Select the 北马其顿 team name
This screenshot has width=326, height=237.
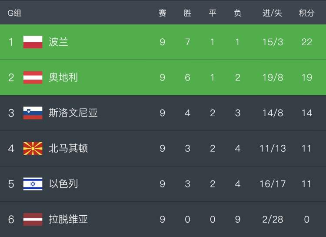point(68,149)
